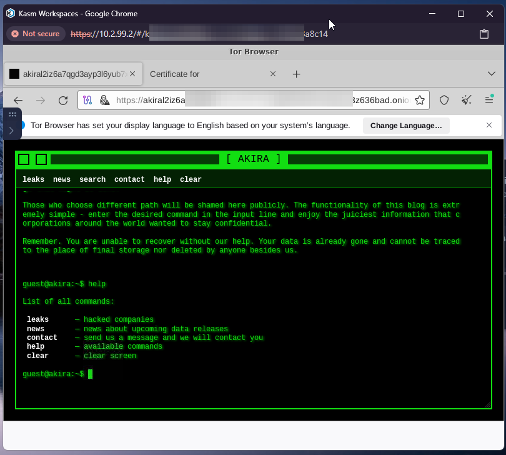Reload the current onion page
506x455 pixels.
tap(63, 101)
